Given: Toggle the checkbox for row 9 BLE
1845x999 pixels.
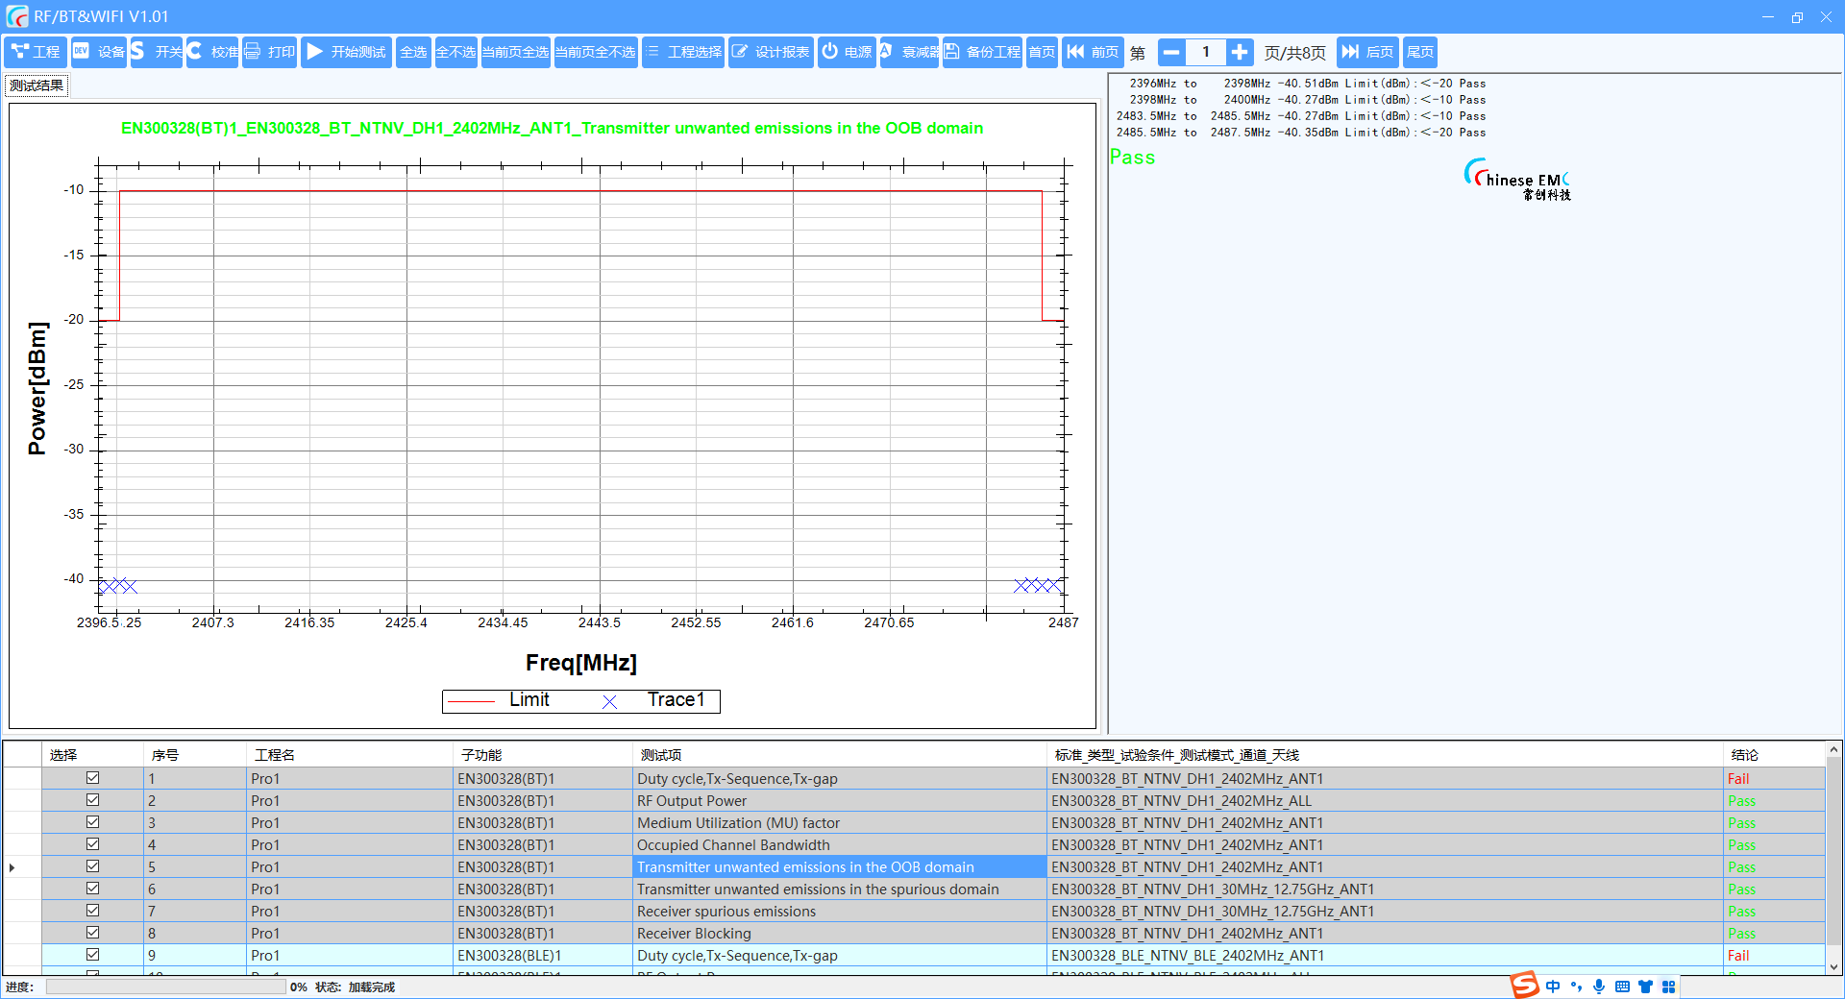Looking at the screenshot, I should click(x=93, y=955).
